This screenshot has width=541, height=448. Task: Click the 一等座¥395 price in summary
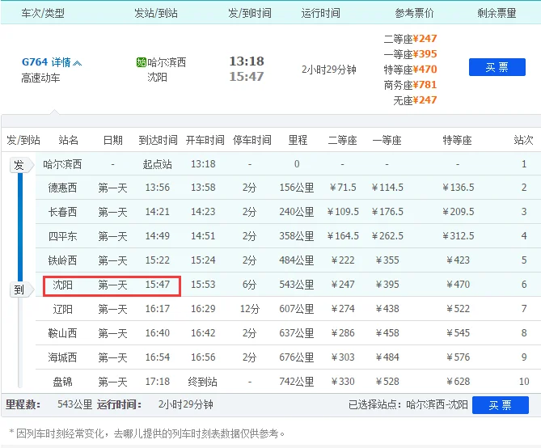point(410,54)
